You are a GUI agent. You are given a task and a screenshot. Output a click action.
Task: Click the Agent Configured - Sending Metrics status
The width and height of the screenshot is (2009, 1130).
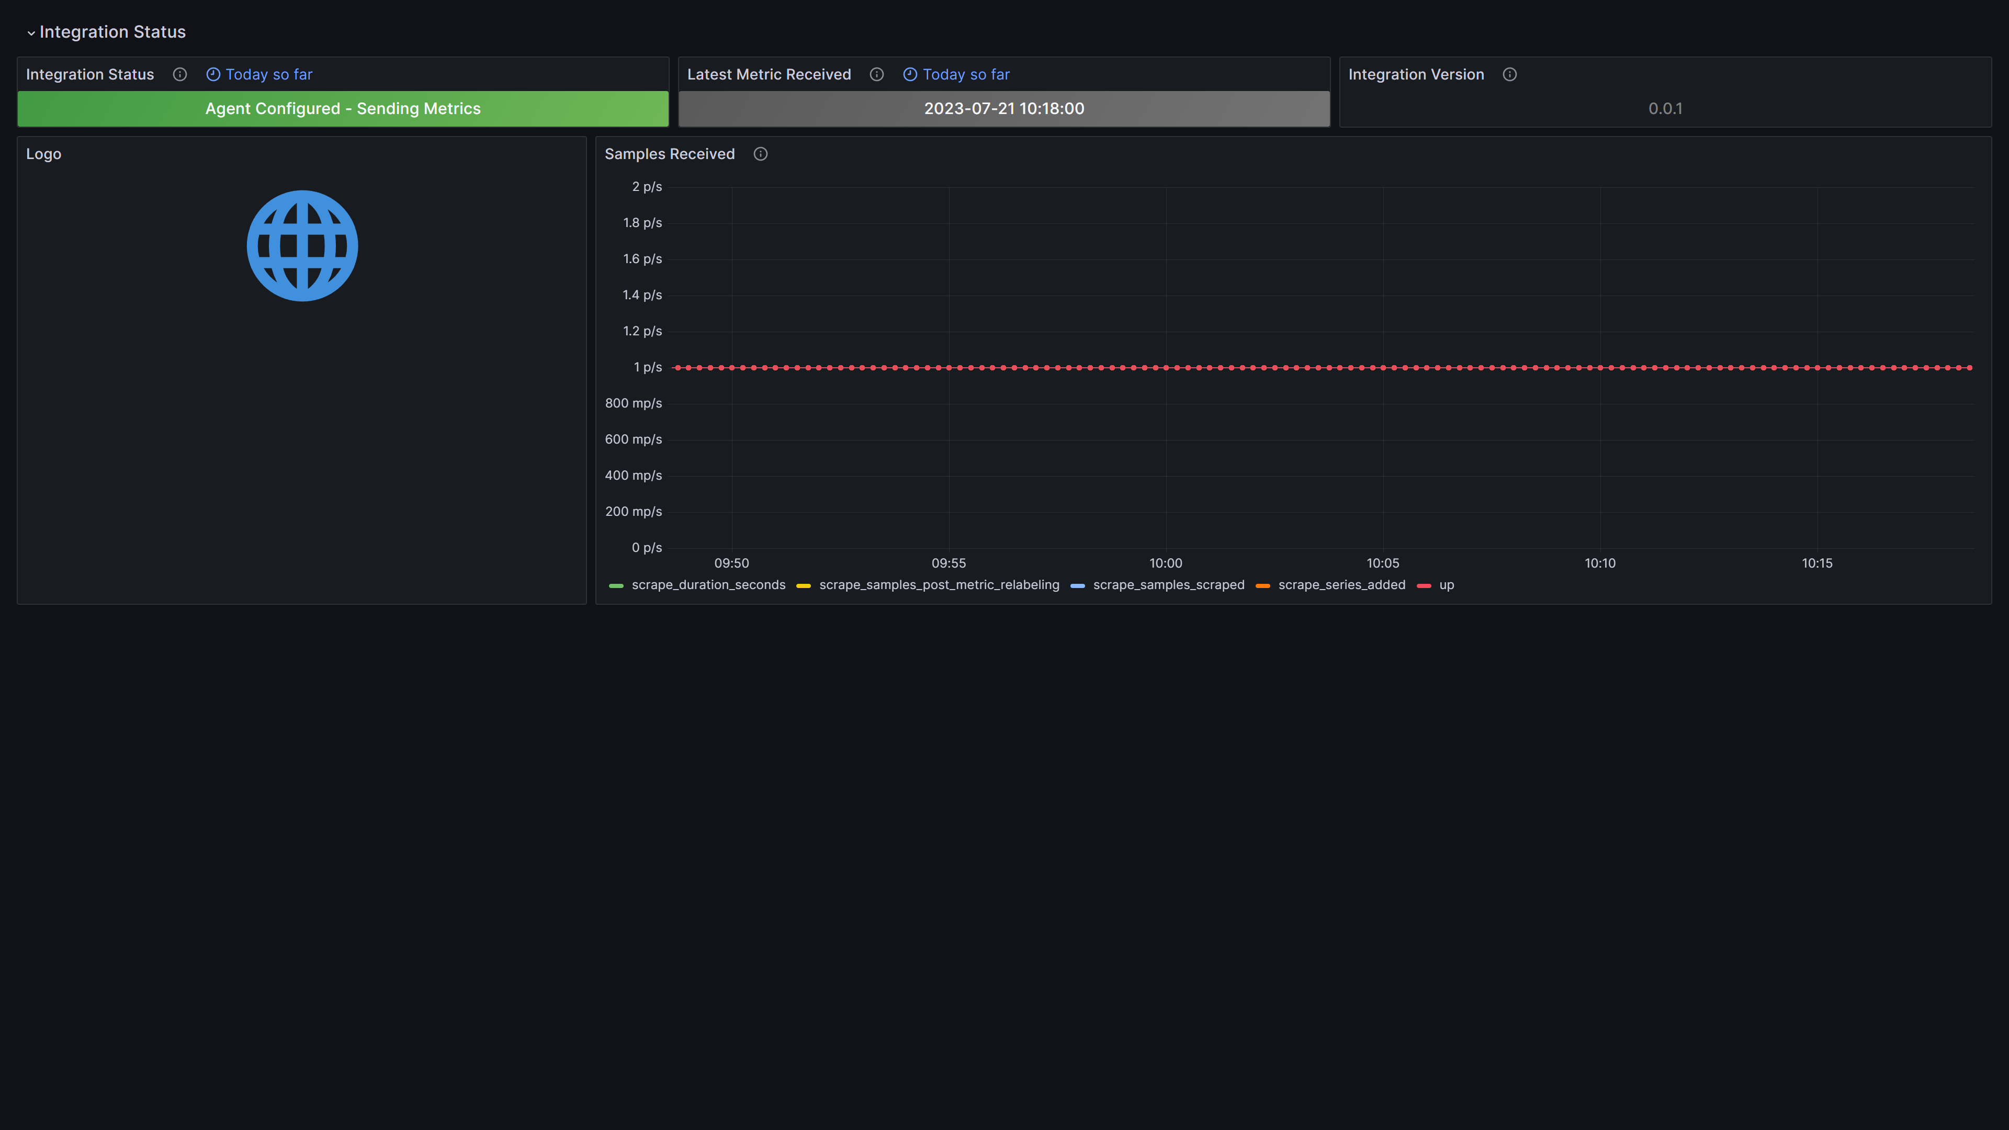click(342, 108)
